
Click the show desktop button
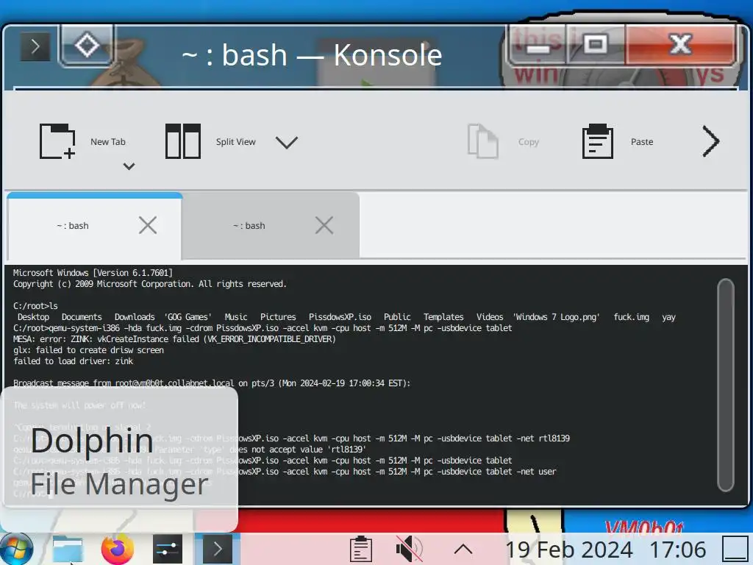[735, 549]
